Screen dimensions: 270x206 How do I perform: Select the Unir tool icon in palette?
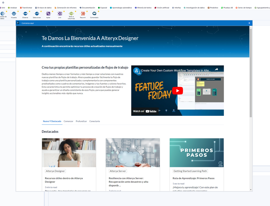click(60, 14)
